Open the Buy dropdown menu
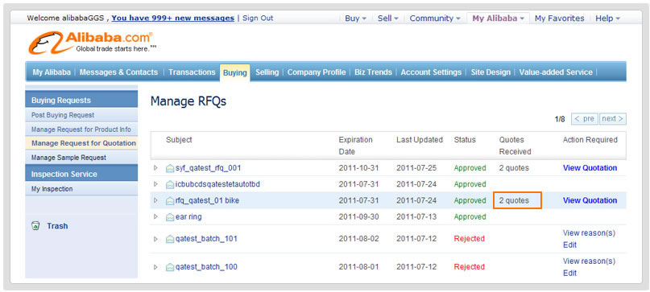The height and width of the screenshot is (292, 650). click(356, 19)
